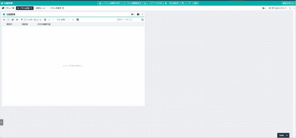296x138 pixels.
Task: Open the list menu hamburger icon
Action: (x=13, y=20)
